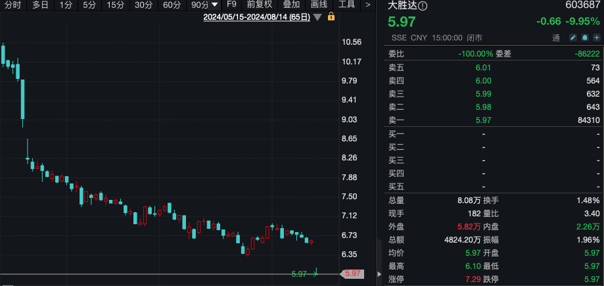Viewport: 604px width, 286px height.
Task: Click the green 5.97 label on chart line
Action: point(299,274)
